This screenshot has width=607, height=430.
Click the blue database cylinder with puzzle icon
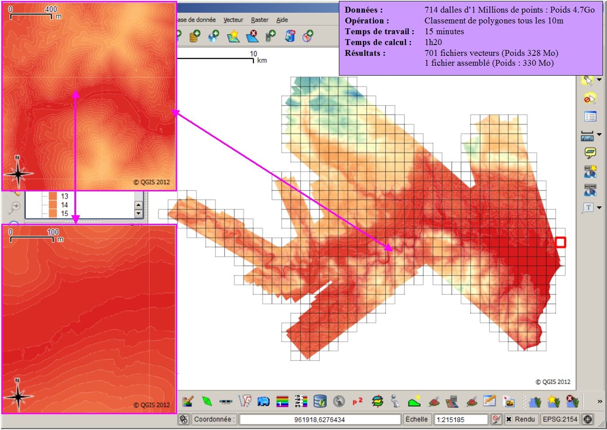point(290,36)
